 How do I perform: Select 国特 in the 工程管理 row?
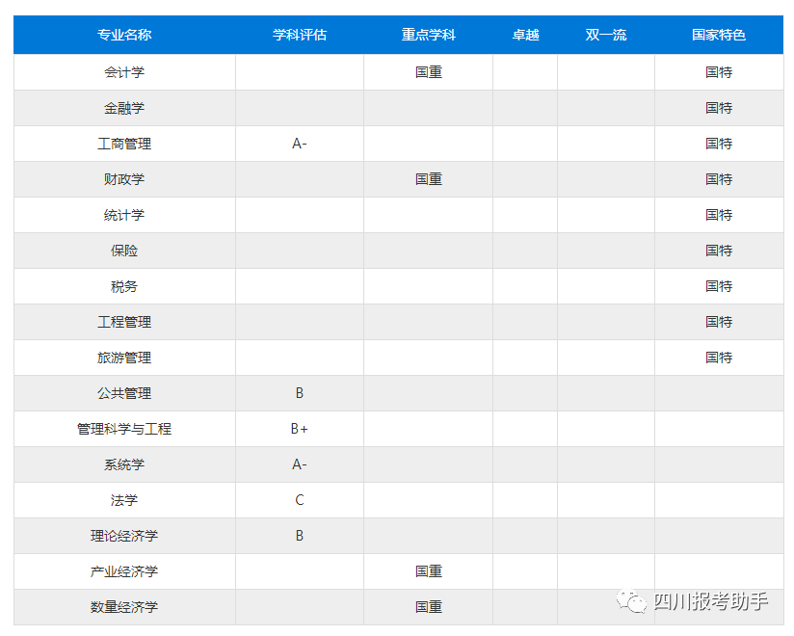coord(719,322)
